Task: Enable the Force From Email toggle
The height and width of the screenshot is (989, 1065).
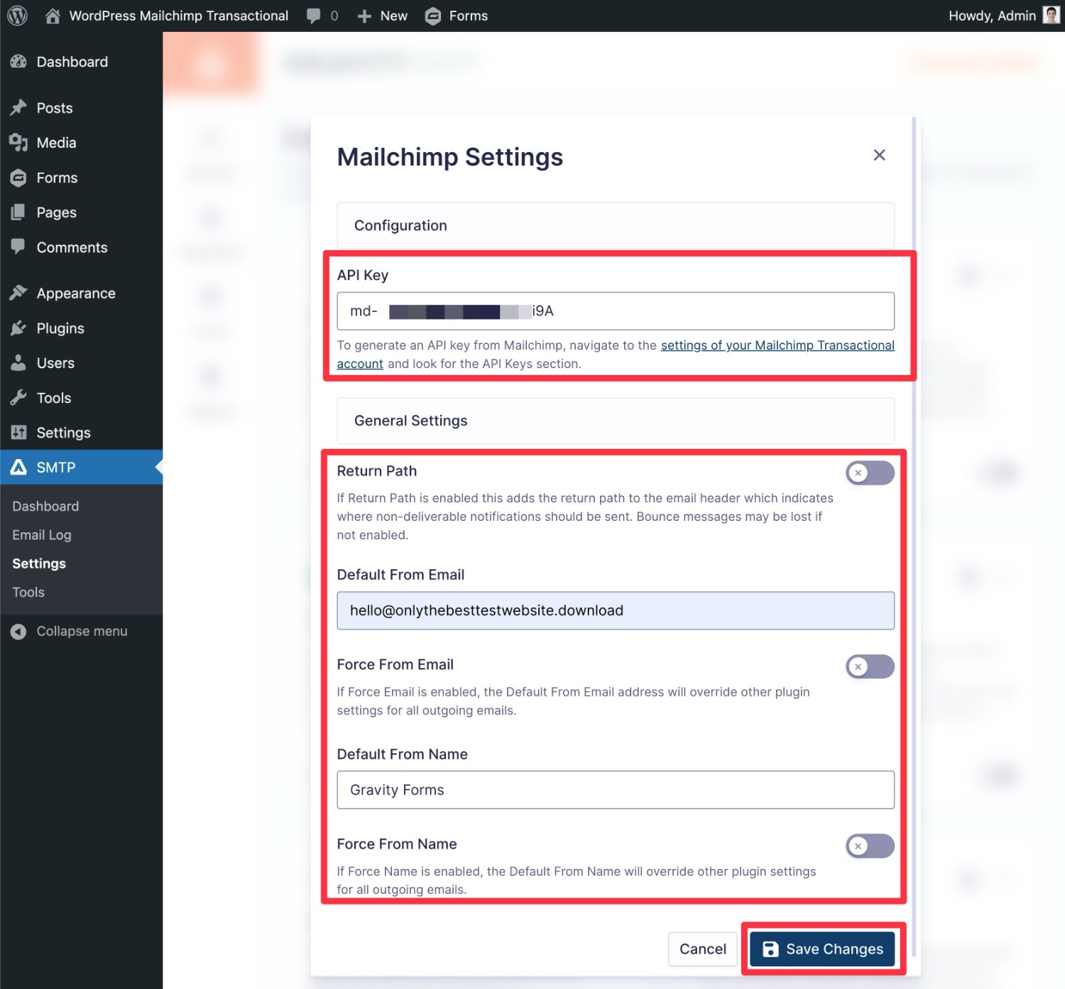Action: click(x=870, y=666)
